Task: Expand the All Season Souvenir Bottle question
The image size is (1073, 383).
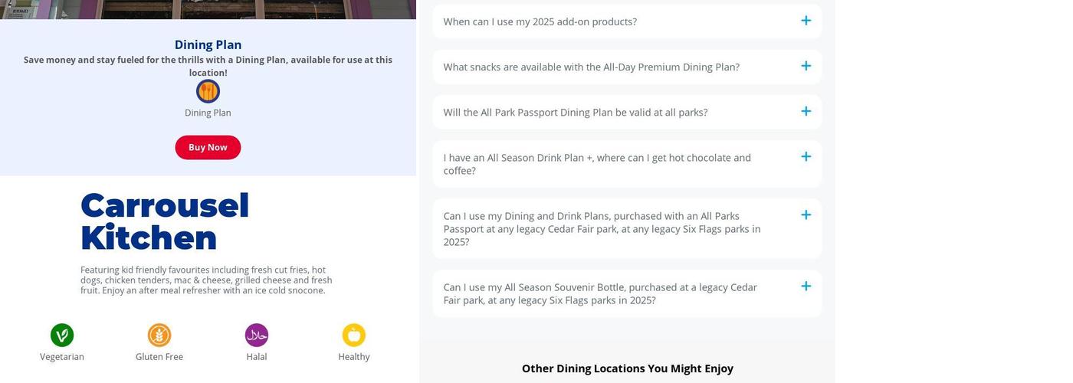Action: click(600, 293)
